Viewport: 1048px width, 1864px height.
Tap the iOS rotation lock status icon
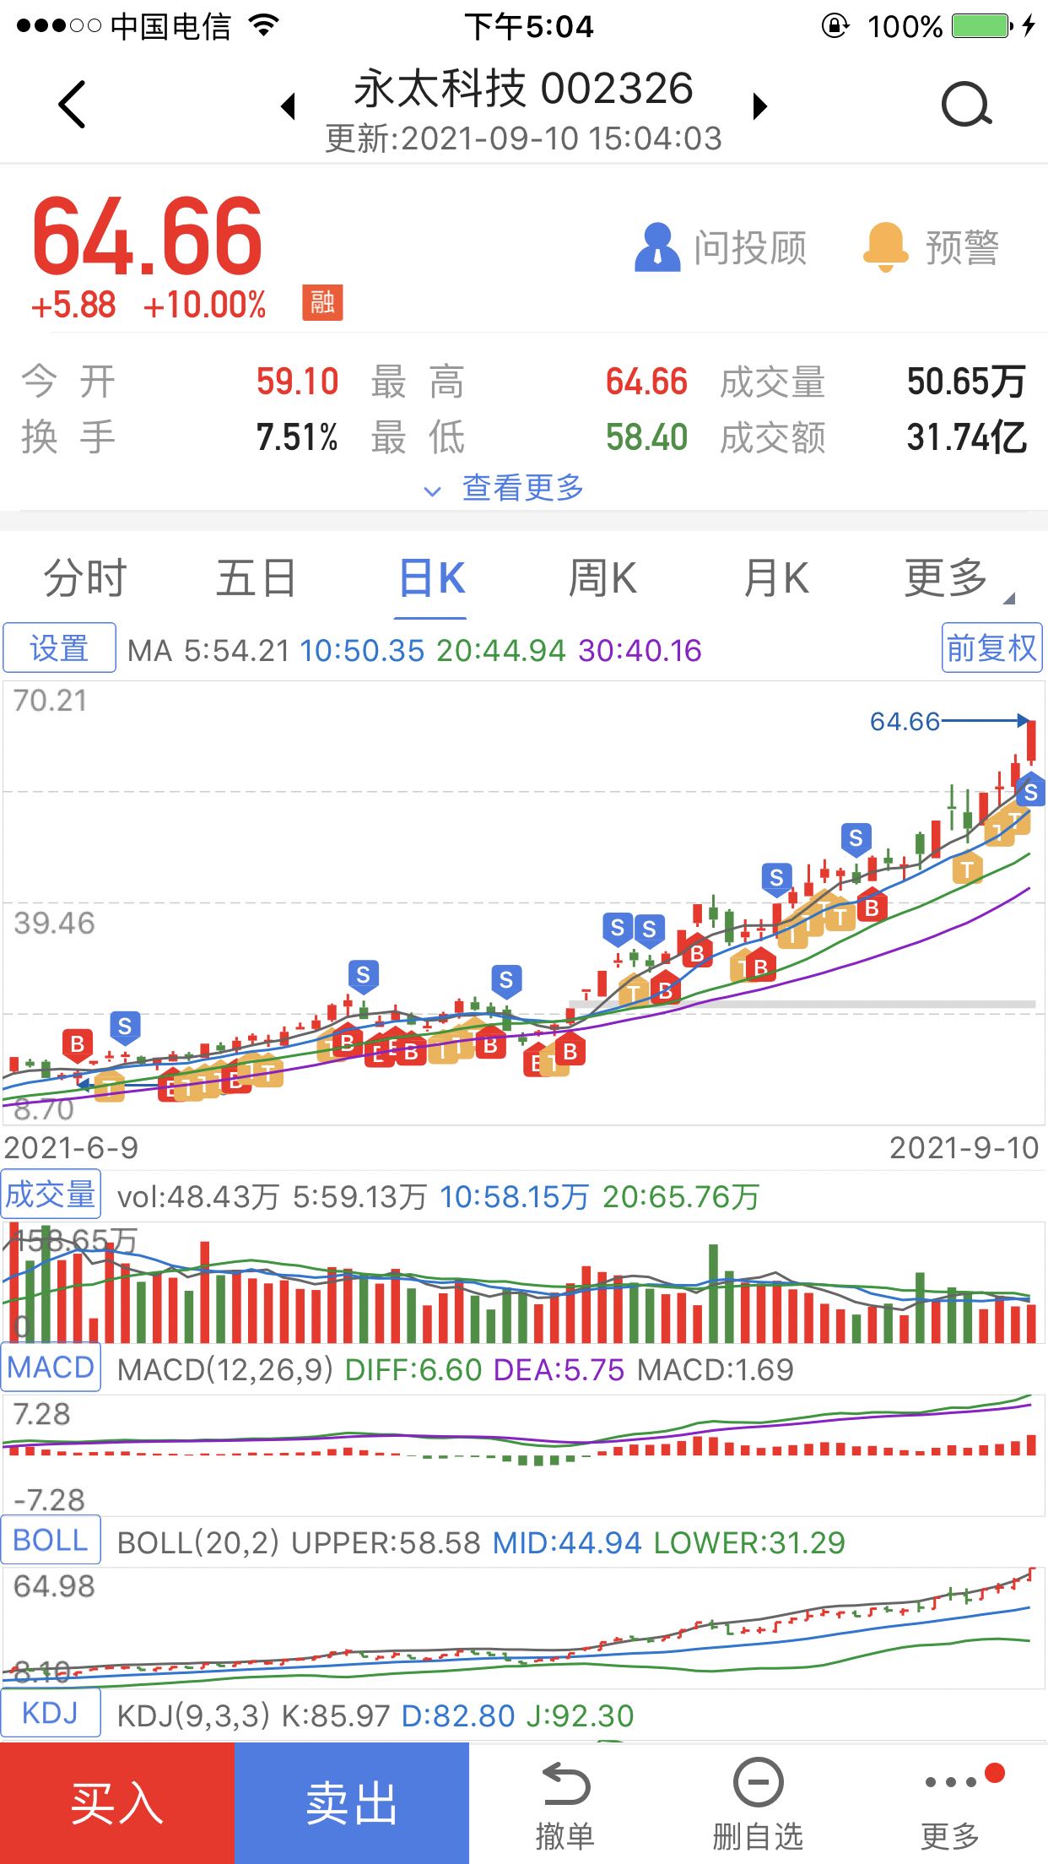(835, 26)
